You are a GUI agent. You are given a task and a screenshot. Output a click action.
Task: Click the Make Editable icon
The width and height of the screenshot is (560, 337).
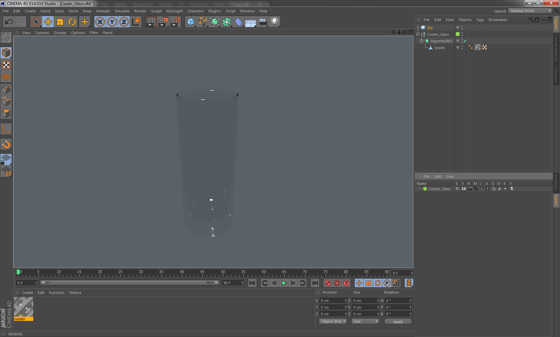coord(6,37)
